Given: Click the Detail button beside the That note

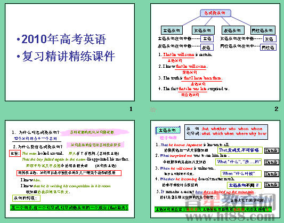Looking at the screenshot, I should (271, 150).
